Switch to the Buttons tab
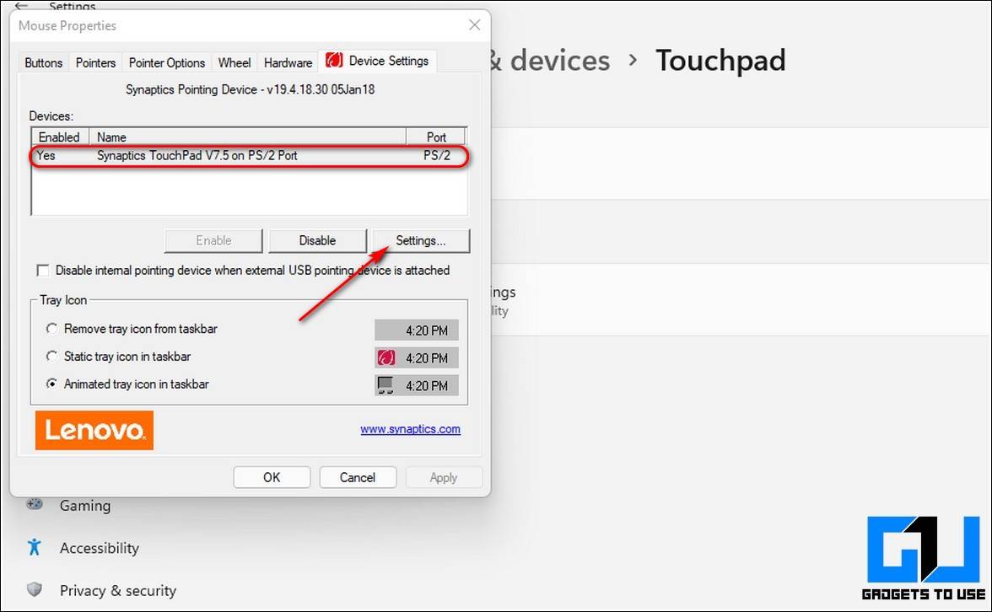The width and height of the screenshot is (992, 612). pos(43,62)
